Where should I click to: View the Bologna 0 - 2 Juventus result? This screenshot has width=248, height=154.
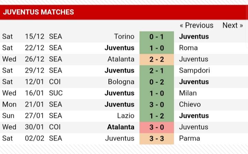(x=157, y=82)
